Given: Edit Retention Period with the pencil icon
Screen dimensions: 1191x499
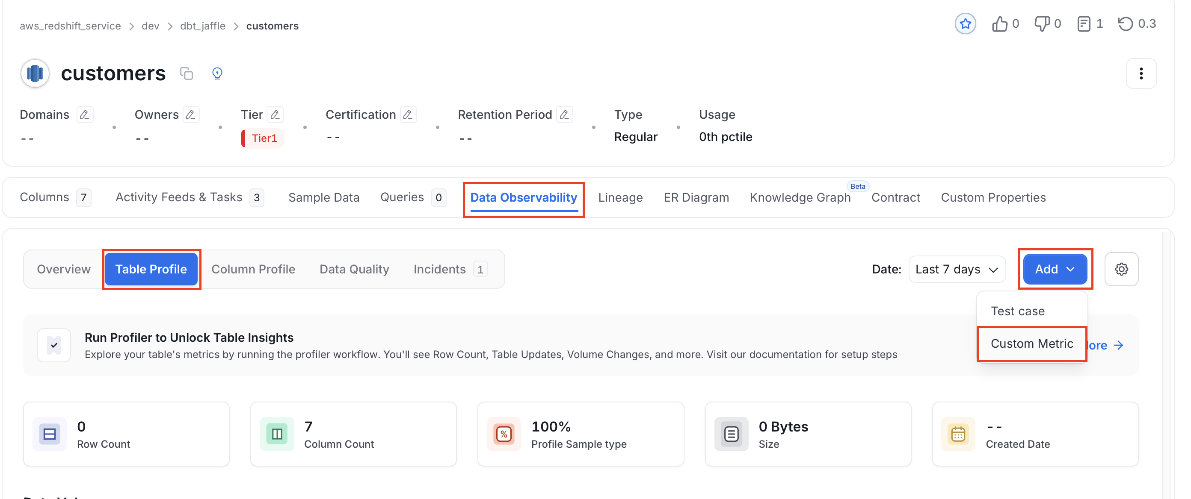Looking at the screenshot, I should (x=564, y=114).
